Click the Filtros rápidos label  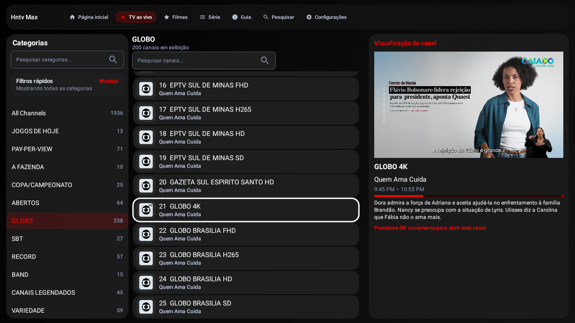coord(35,81)
